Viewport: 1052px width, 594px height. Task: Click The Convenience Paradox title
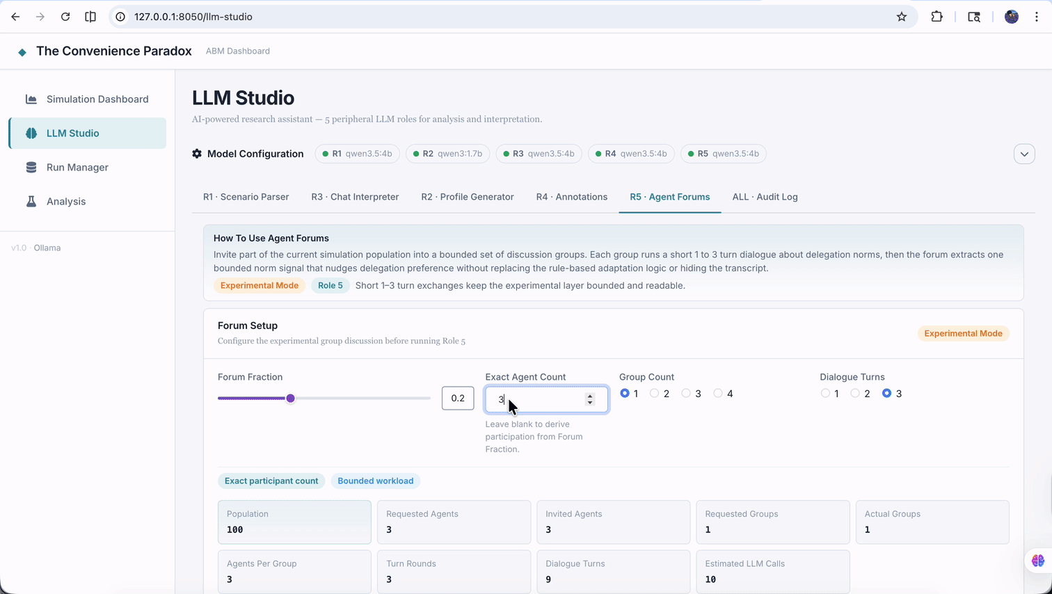pos(114,51)
